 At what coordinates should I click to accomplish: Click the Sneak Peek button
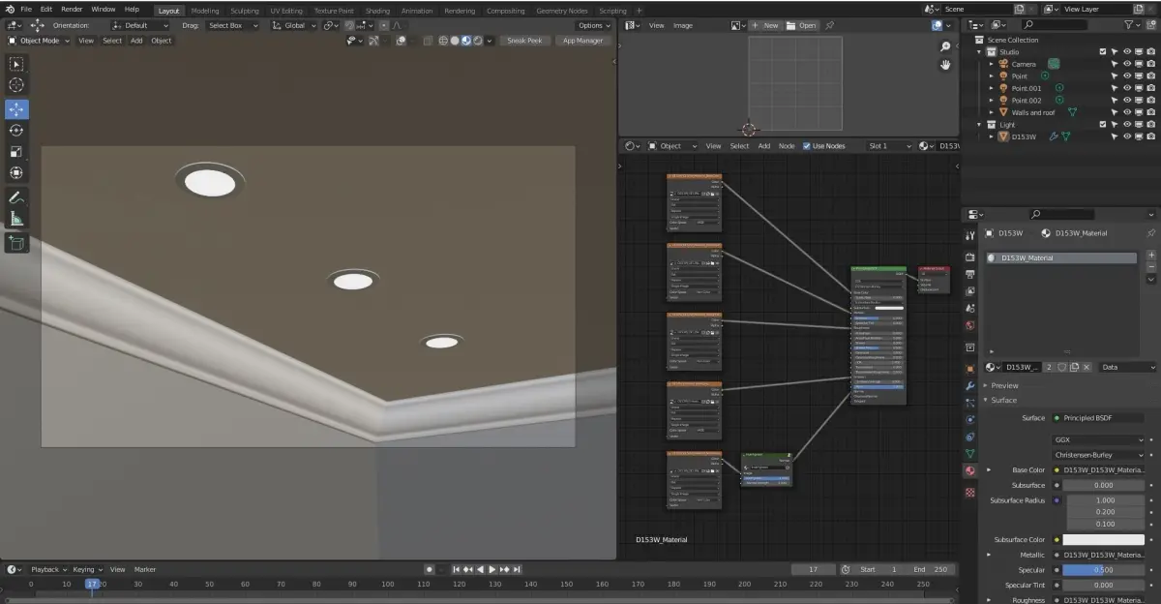[x=525, y=41]
